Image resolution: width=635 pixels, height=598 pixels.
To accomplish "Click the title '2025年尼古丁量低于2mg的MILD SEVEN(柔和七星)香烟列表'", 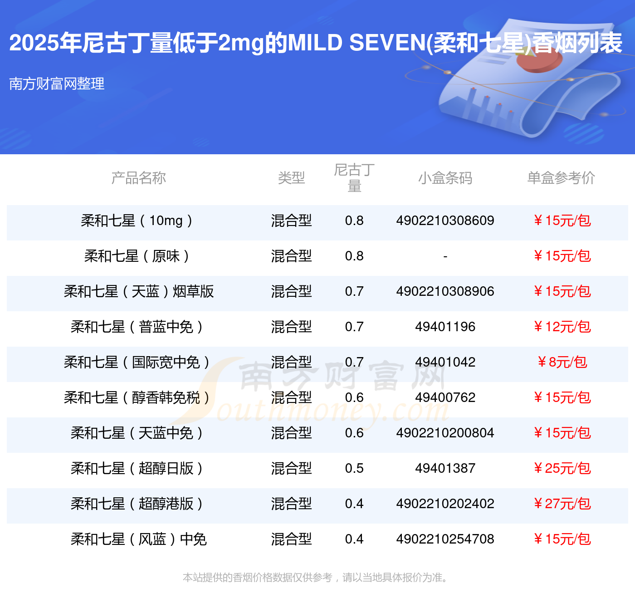I will click(x=316, y=44).
